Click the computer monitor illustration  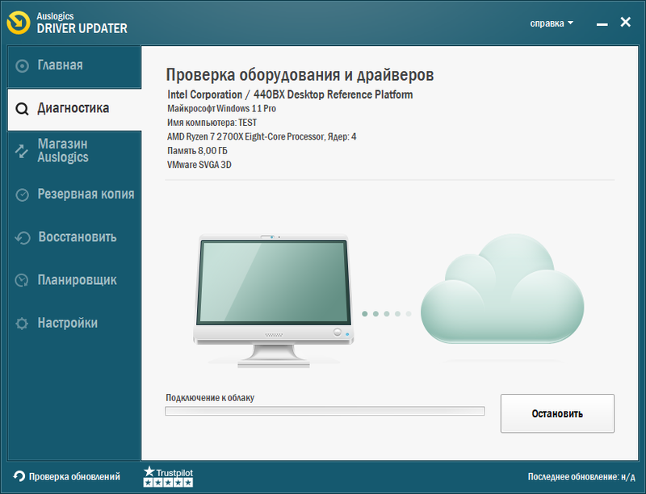(274, 300)
